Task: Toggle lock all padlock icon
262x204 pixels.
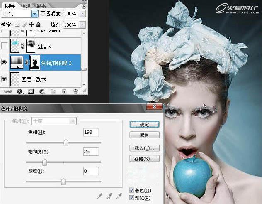Action: click(39, 25)
